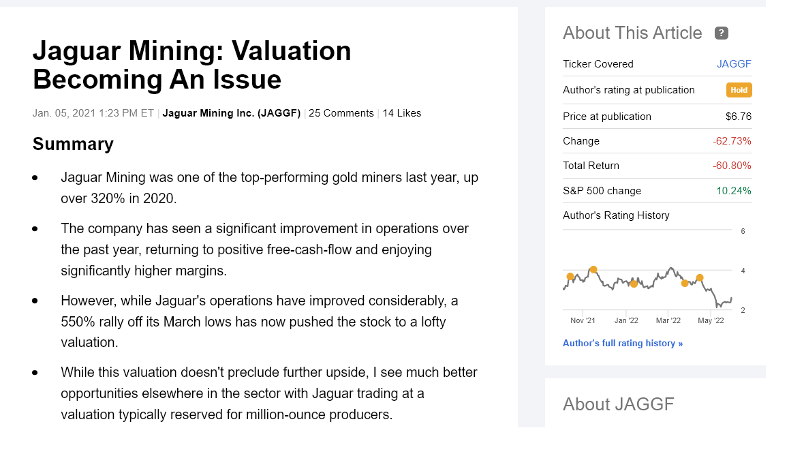Click the 10.24% S&P 500 change value
789x471 pixels.
tap(734, 191)
